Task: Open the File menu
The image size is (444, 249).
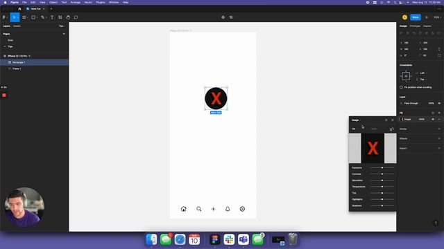Action: (24, 2)
